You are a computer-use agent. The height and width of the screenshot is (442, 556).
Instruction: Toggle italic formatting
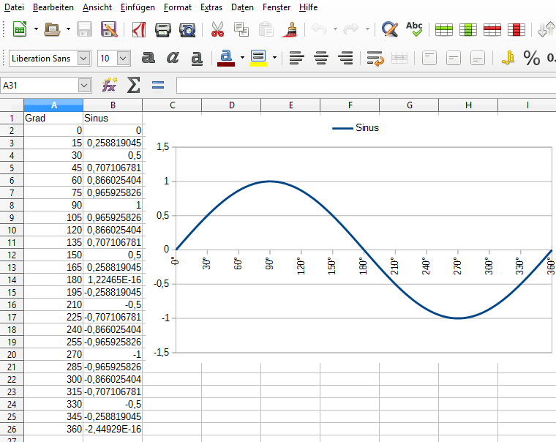(x=173, y=58)
